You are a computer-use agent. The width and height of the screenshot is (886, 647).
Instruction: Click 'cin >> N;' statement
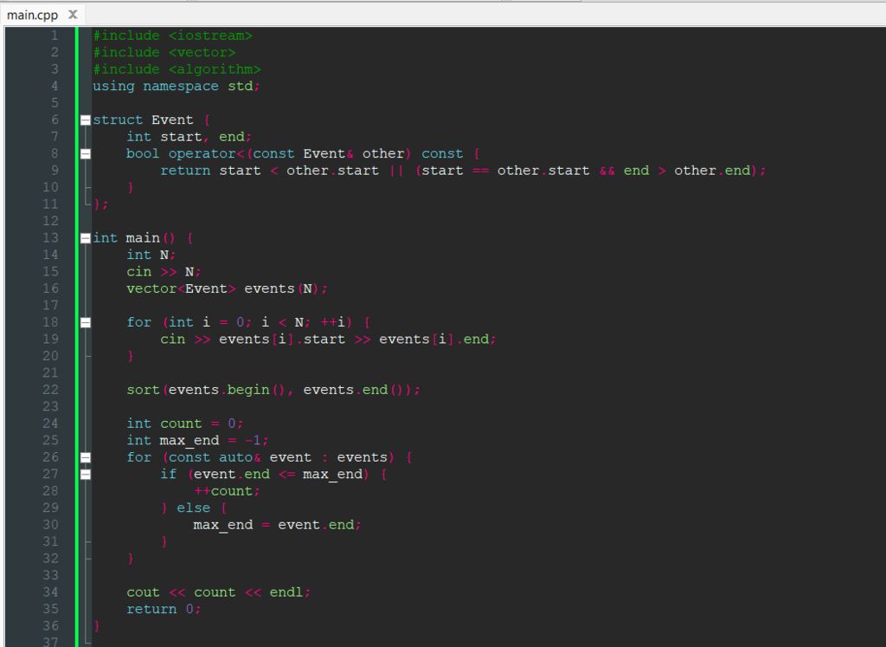tap(164, 272)
